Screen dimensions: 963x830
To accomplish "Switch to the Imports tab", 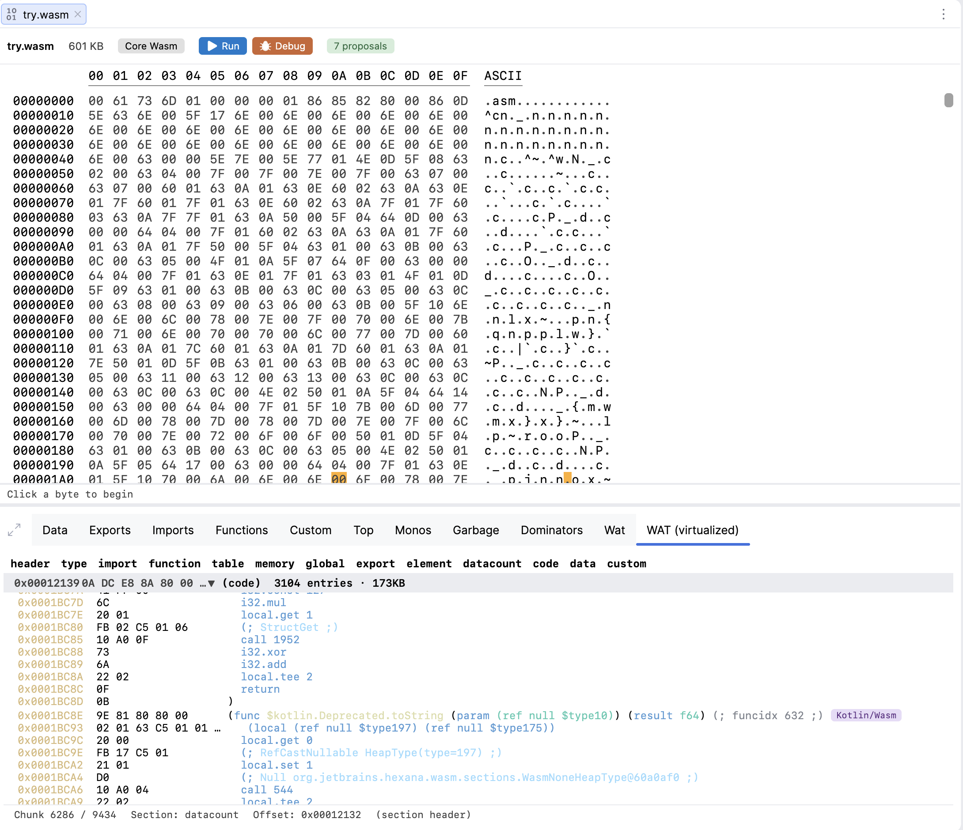I will point(173,530).
